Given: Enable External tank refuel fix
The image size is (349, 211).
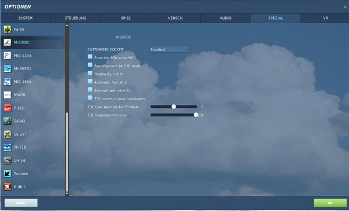Looking at the screenshot, I should pos(90,90).
